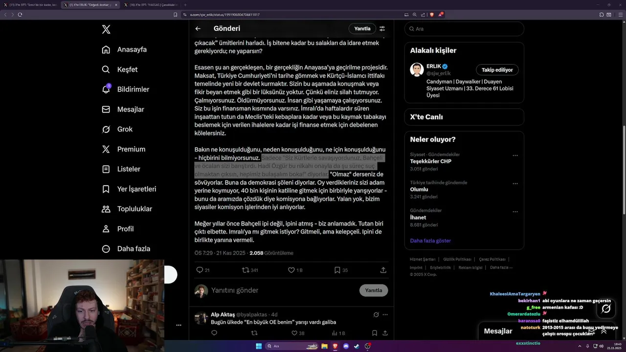
Task: Reload the page in browser toolbar
Action: [x=20, y=15]
